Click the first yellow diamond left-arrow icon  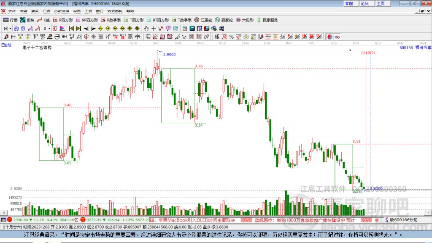pos(100,29)
